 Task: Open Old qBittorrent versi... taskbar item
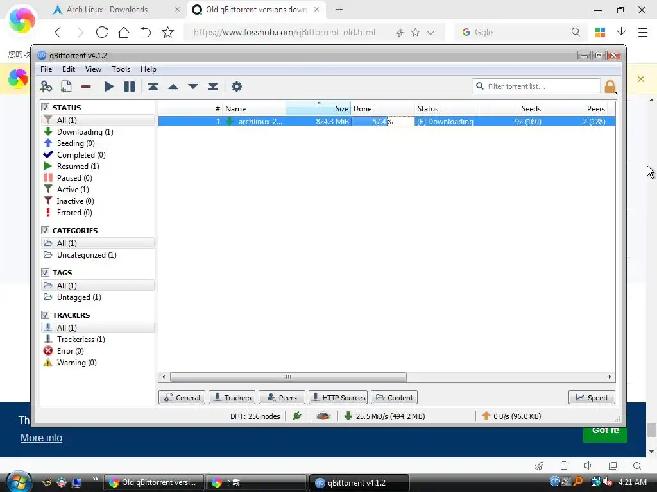(x=153, y=482)
